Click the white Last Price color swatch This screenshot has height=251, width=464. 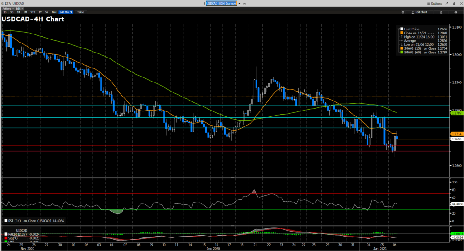coord(401,29)
